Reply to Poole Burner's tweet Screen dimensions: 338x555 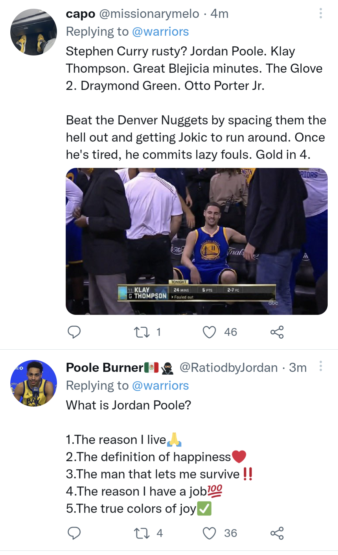pos(74,533)
